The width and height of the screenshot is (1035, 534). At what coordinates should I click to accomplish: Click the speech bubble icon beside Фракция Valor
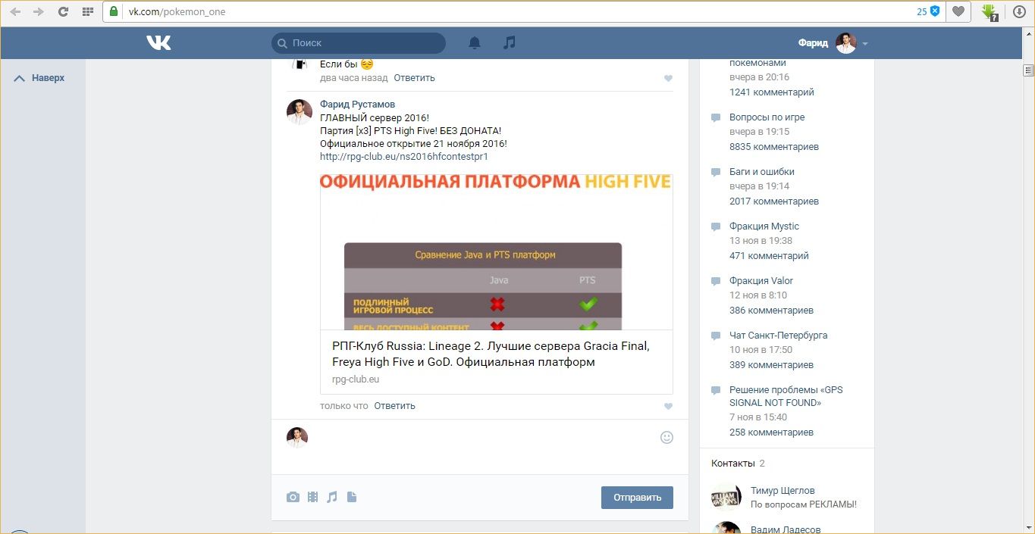716,282
